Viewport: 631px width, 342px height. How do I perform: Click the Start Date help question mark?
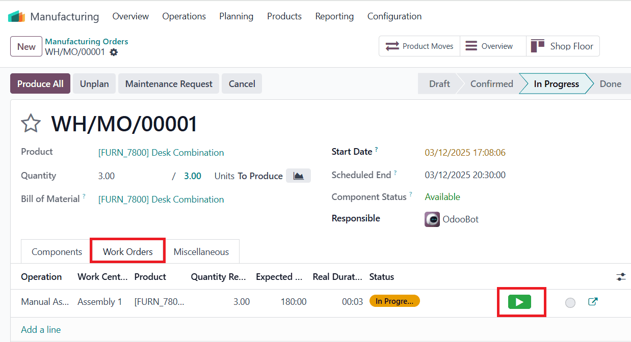coord(377,149)
